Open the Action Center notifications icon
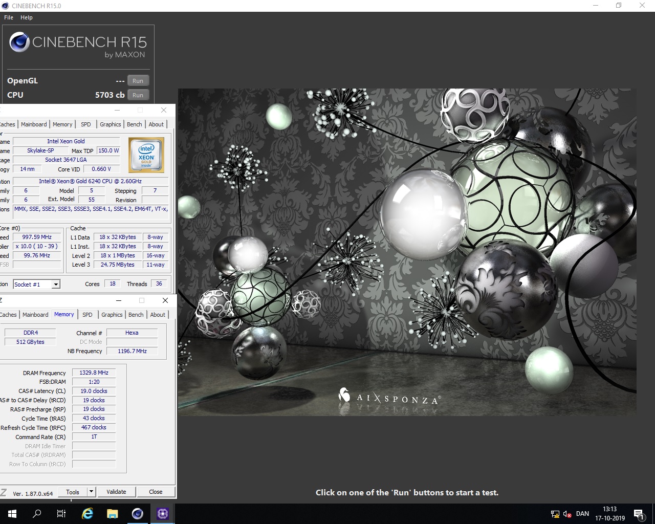The image size is (655, 524). coord(639,514)
